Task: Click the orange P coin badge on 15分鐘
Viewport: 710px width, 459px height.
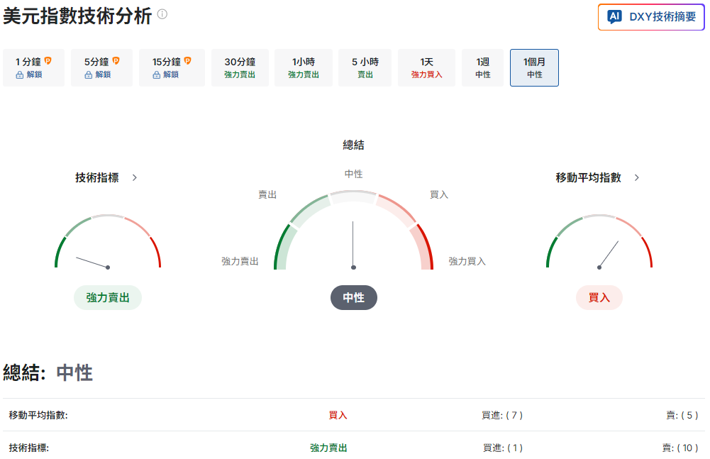Action: [x=188, y=61]
